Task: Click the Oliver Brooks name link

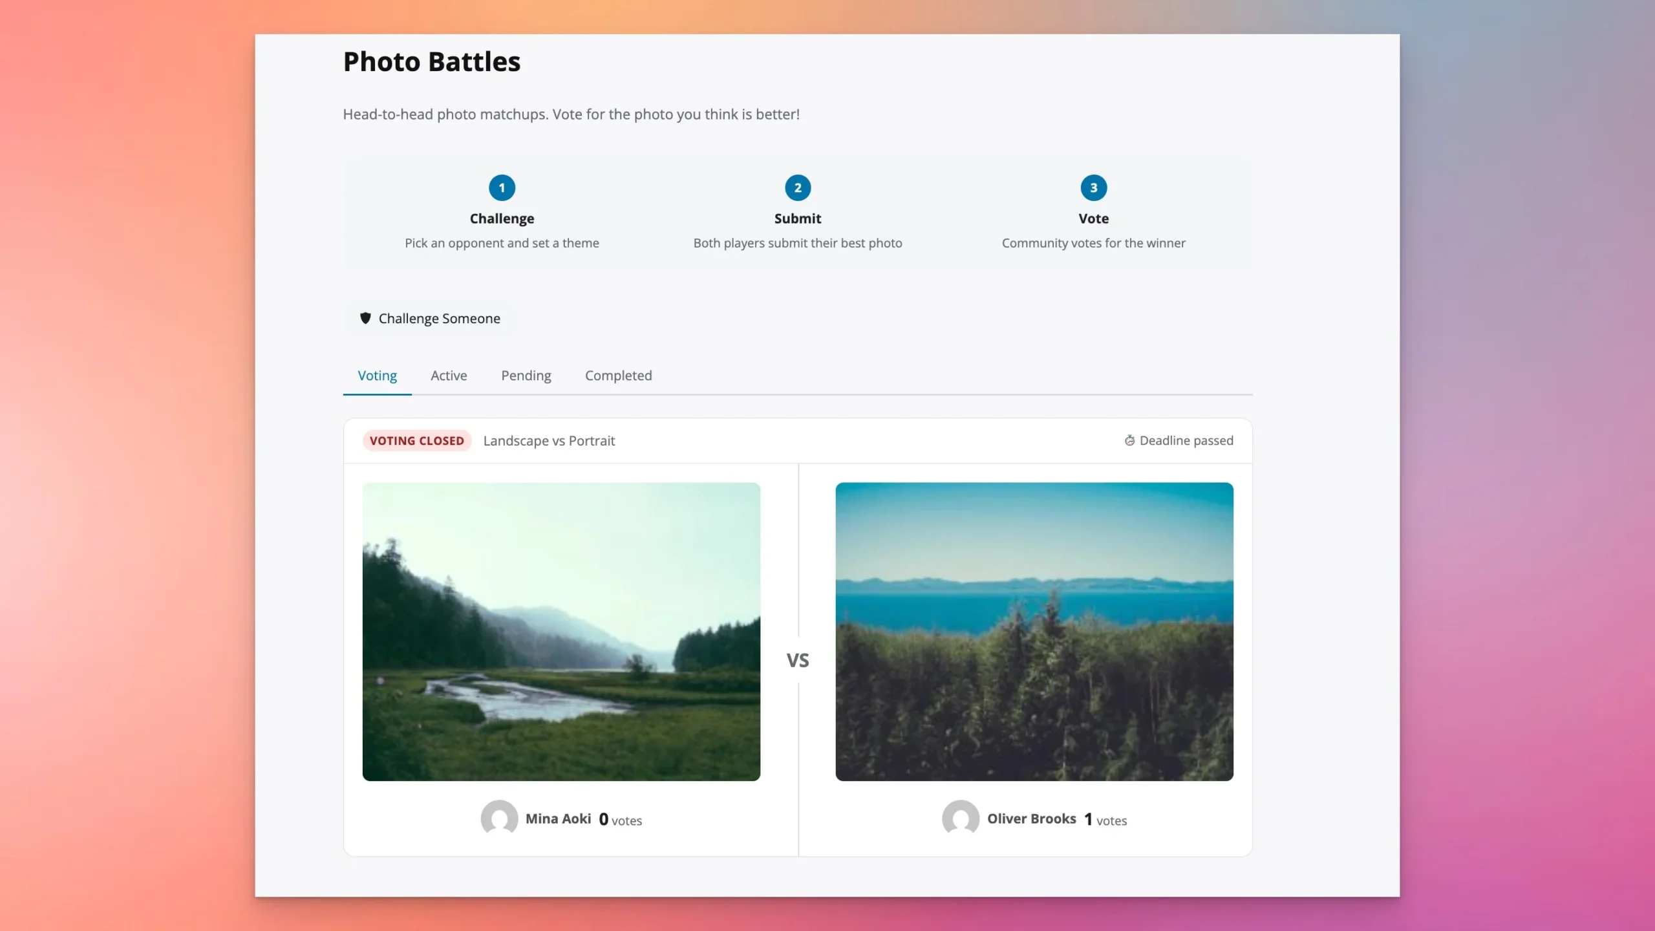Action: 1031,819
